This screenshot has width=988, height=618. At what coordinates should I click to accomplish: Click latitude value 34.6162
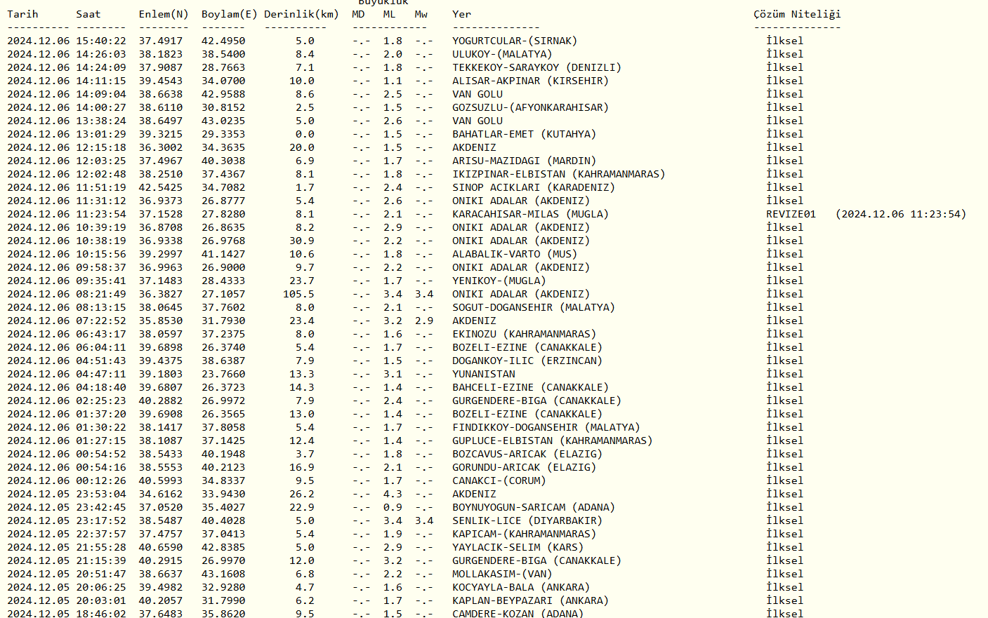point(160,494)
